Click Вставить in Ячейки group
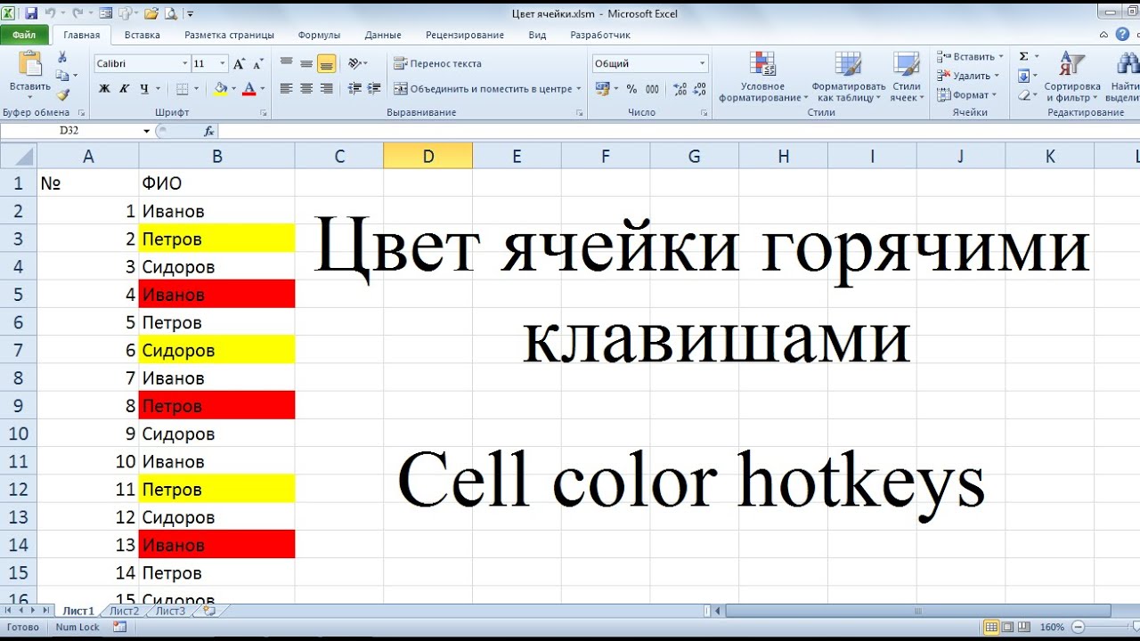The width and height of the screenshot is (1140, 641). pos(970,57)
